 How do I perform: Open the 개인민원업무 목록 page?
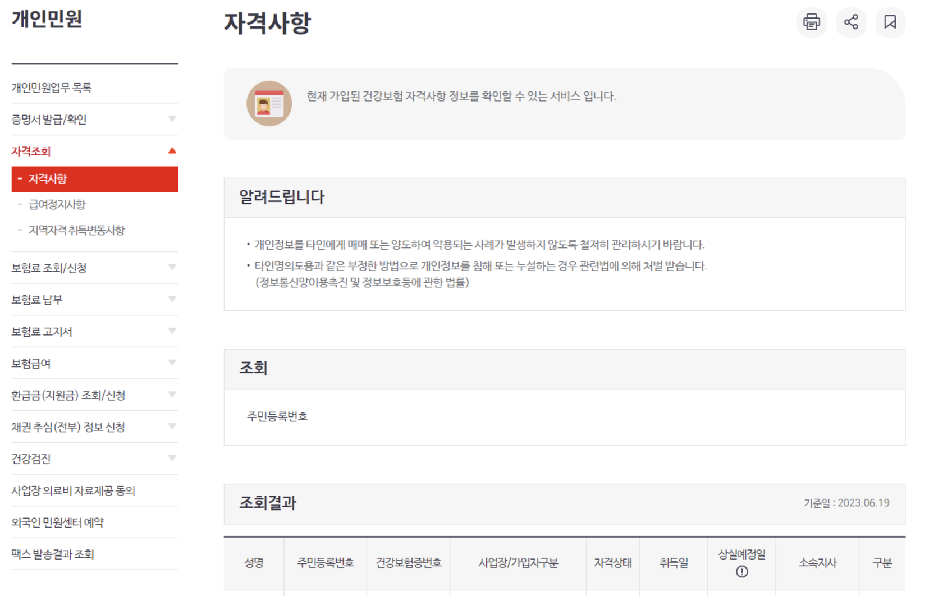[52, 88]
